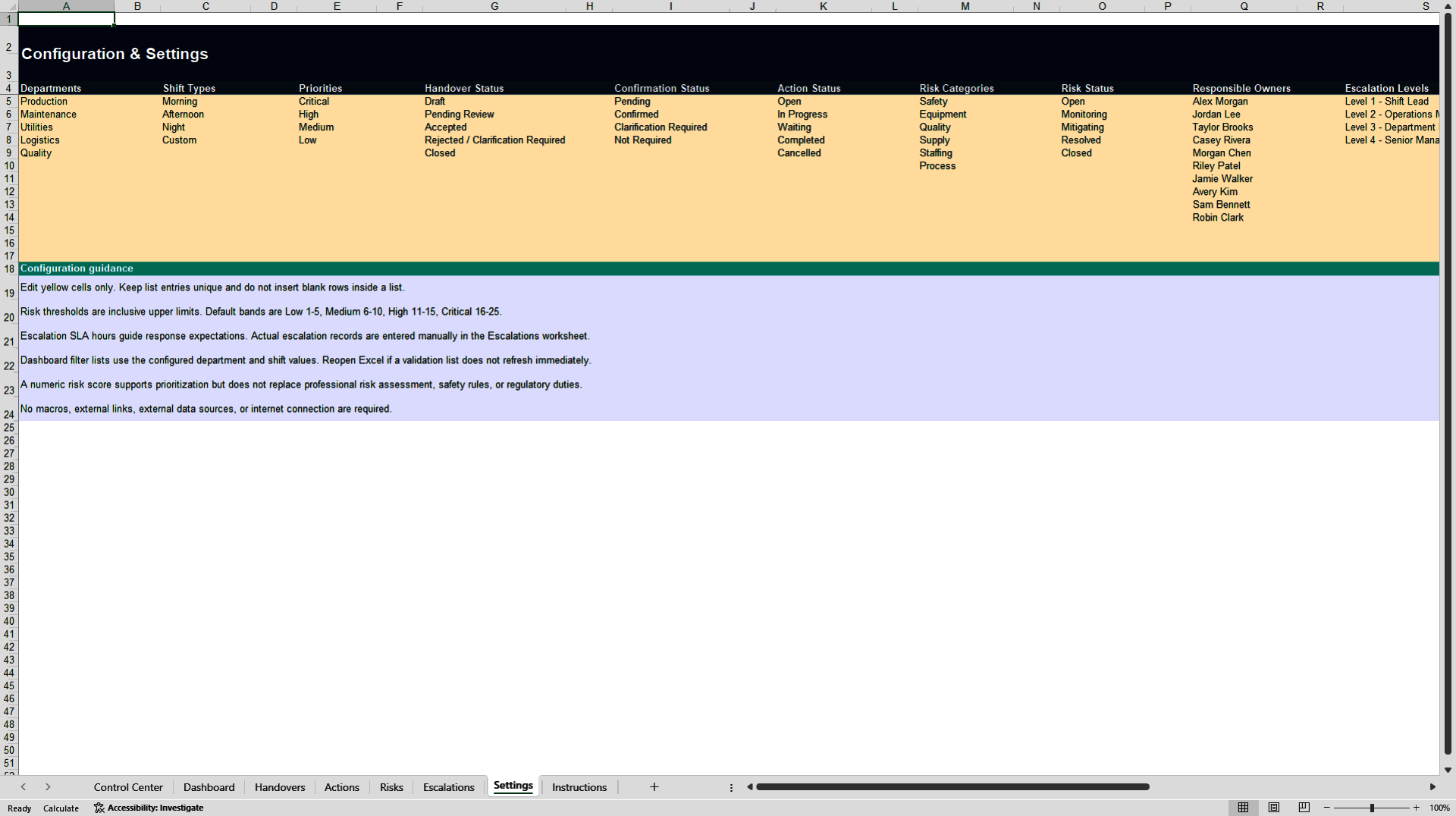Click the horizontal scrollbar thumb
This screenshot has height=816, width=1456.
point(952,787)
